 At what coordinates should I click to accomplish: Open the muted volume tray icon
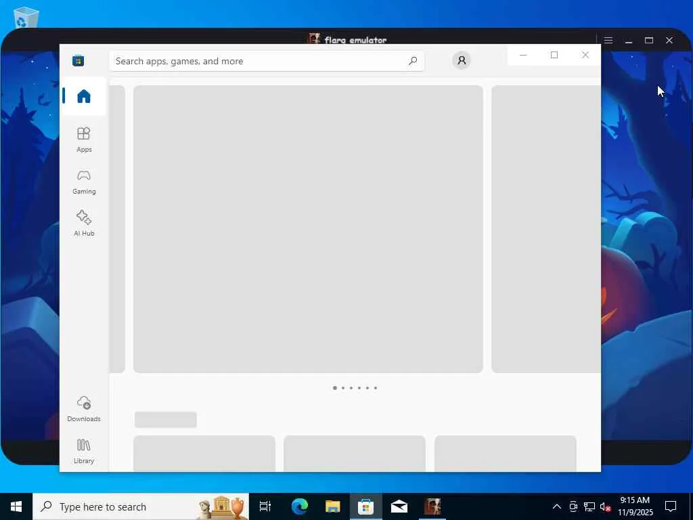point(605,506)
